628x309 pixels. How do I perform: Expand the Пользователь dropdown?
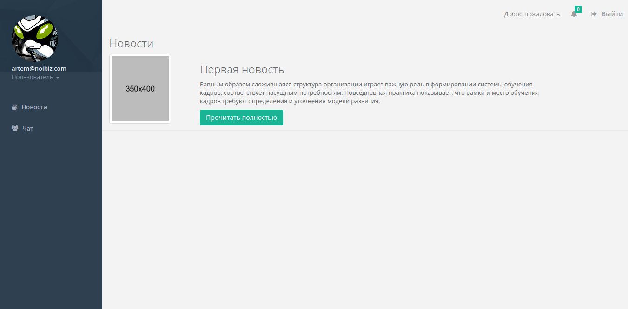(x=35, y=77)
